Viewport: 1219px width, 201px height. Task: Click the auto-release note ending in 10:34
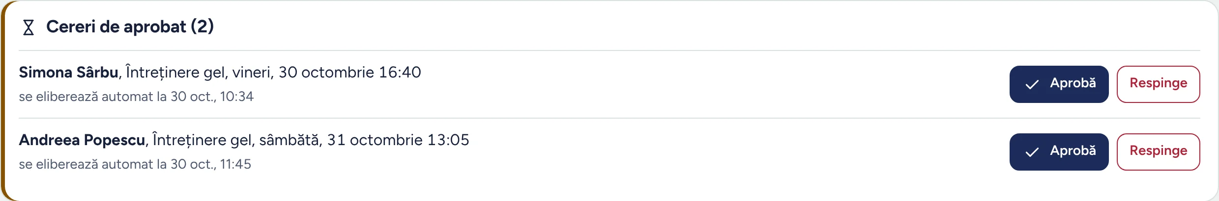[x=136, y=97]
